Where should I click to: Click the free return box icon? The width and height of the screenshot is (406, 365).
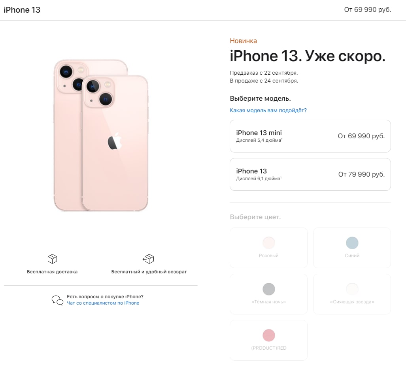point(148,259)
